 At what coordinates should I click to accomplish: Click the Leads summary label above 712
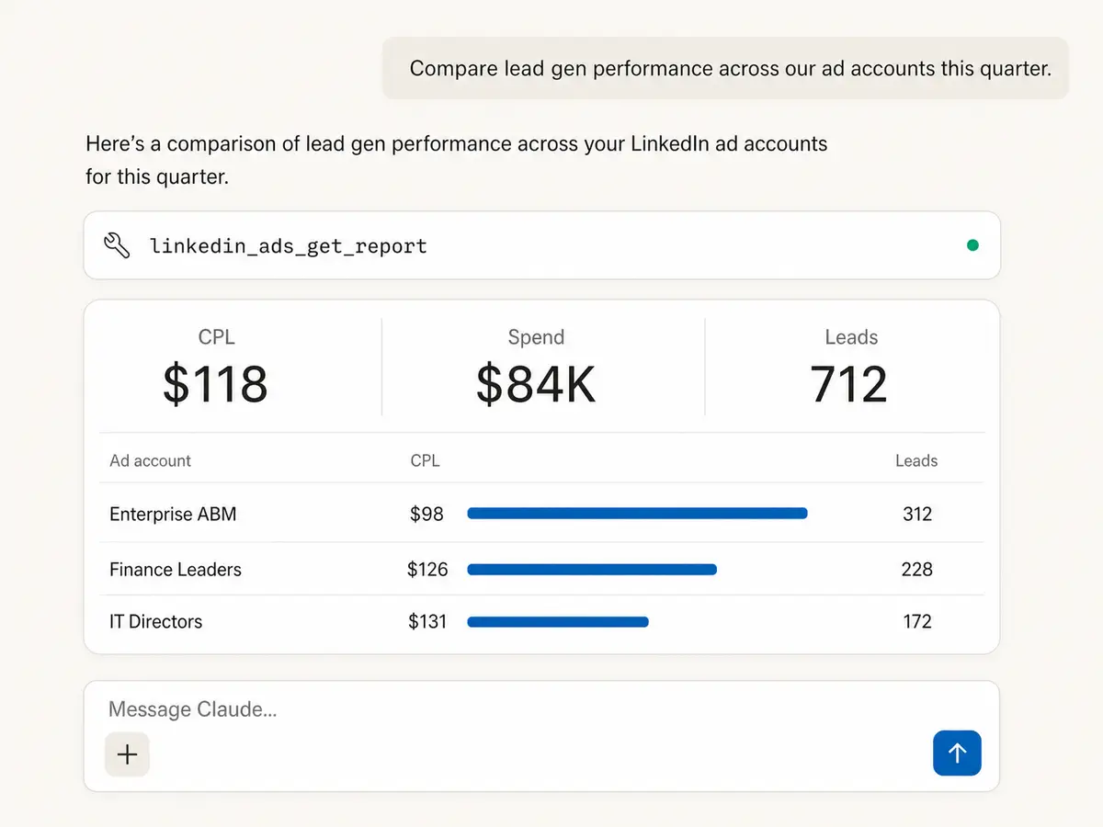pos(851,337)
